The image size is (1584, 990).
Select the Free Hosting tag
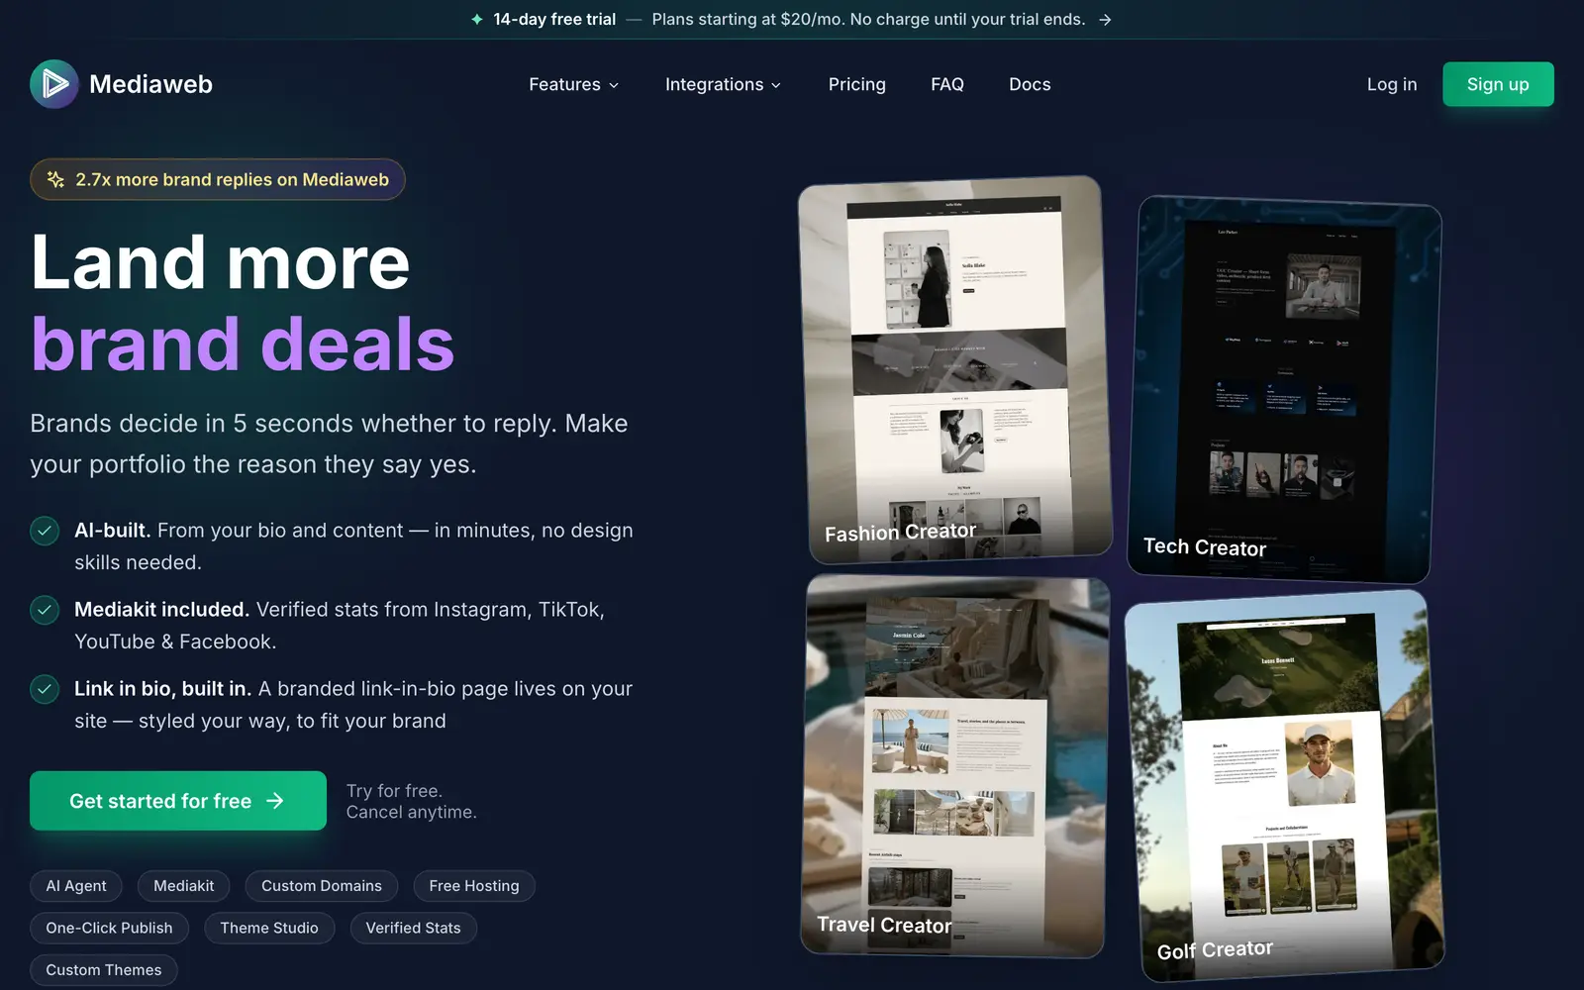pos(474,886)
